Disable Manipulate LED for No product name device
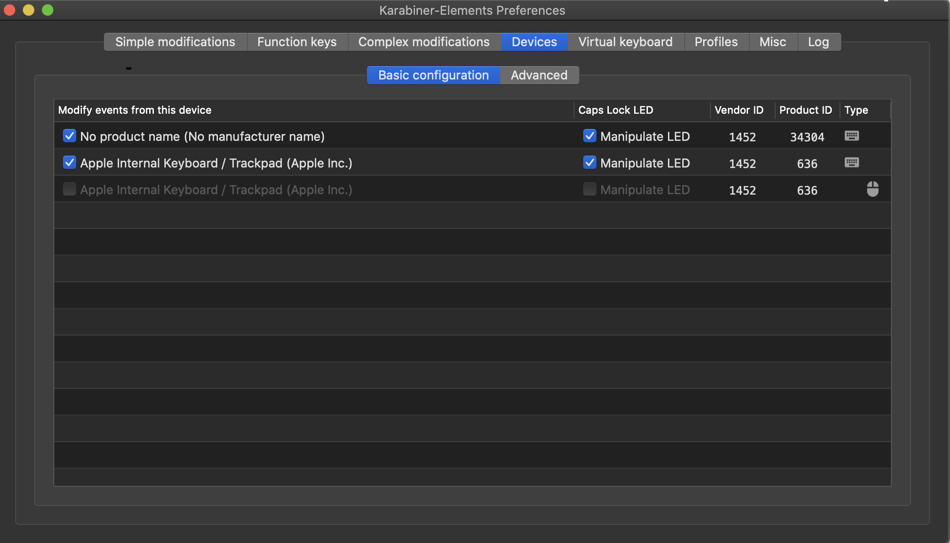 point(589,136)
